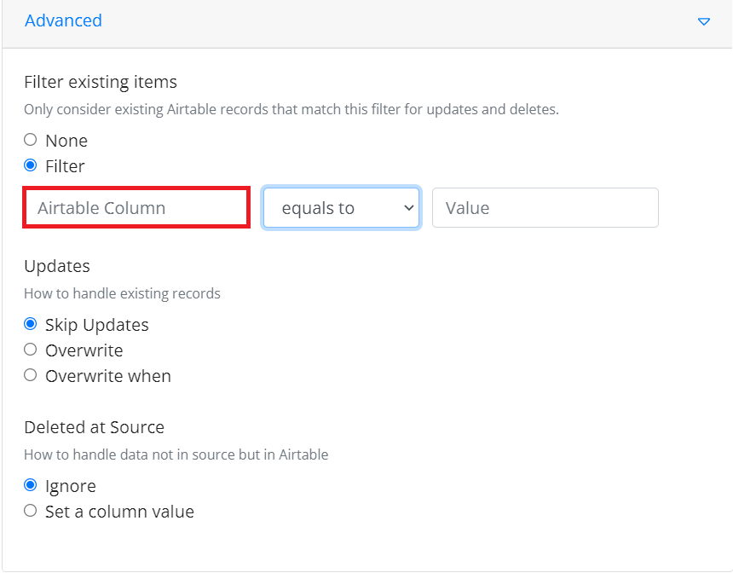
Task: Click the Airtable Column input field
Action: point(136,208)
